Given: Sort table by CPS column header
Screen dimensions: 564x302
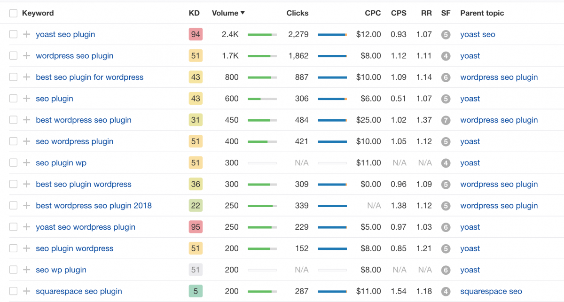Looking at the screenshot, I should tap(399, 13).
